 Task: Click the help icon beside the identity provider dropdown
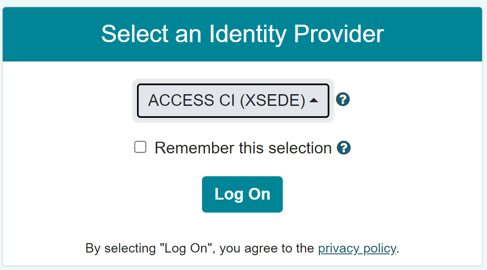pos(342,100)
